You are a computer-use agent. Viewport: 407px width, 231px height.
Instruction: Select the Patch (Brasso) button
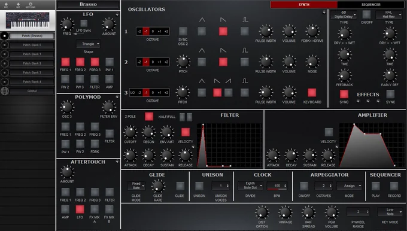pyautogui.click(x=32, y=36)
